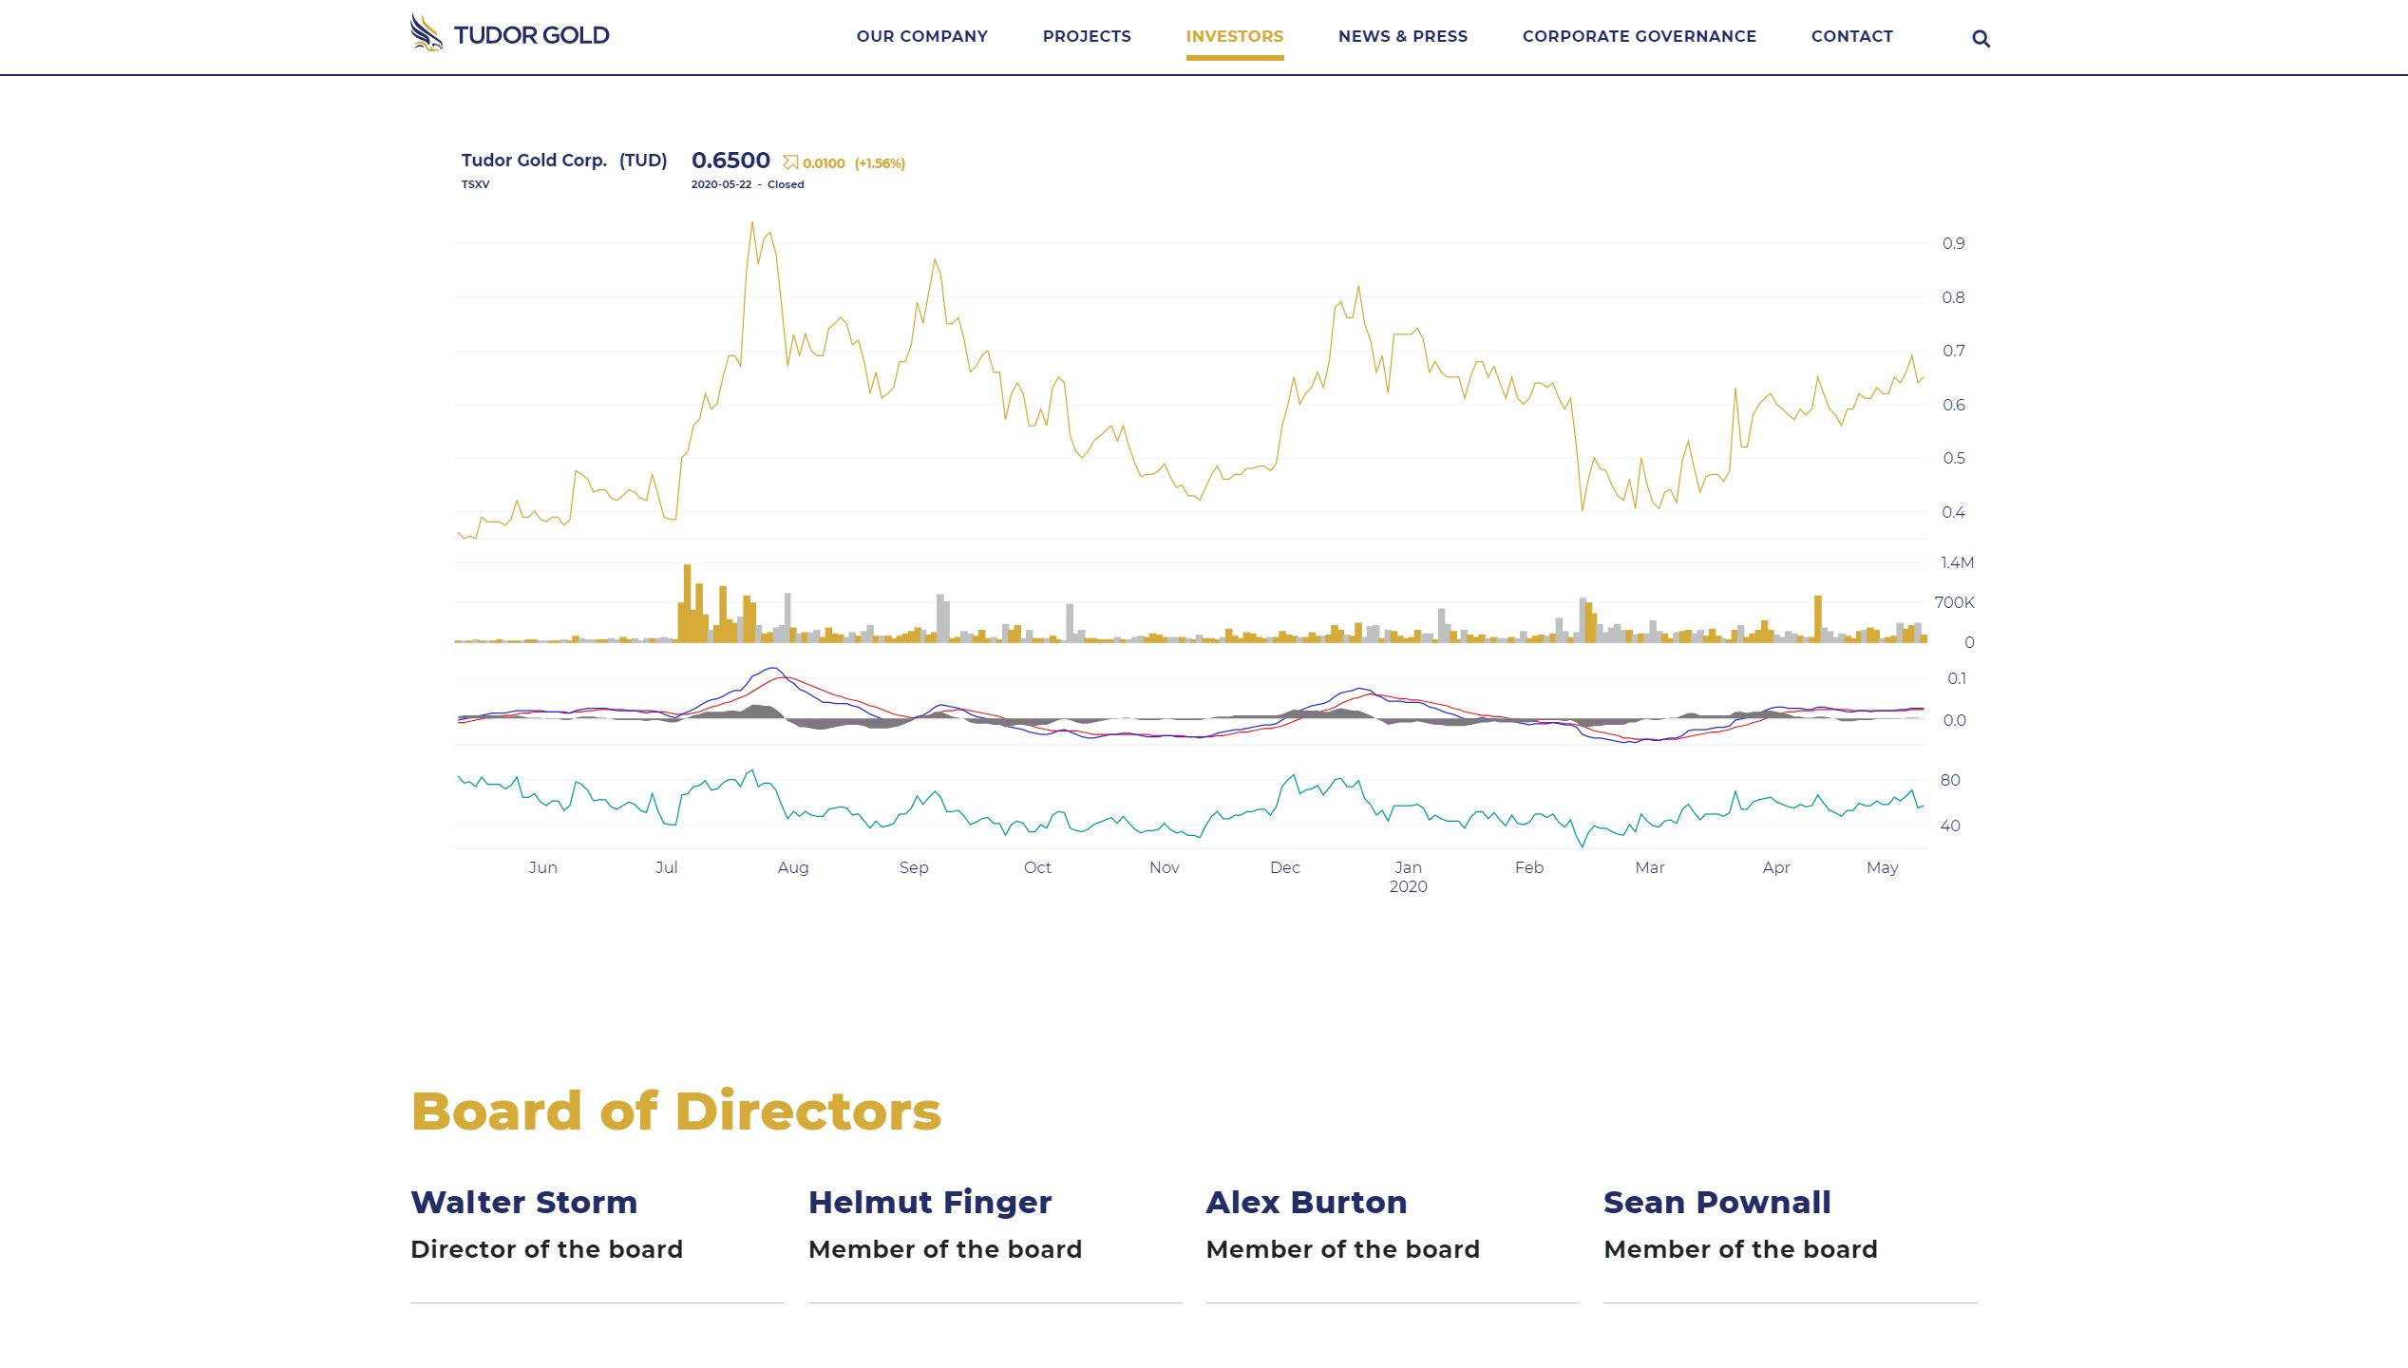This screenshot has height=1368, width=2408.
Task: Open the search magnifier icon
Action: coord(1981,39)
